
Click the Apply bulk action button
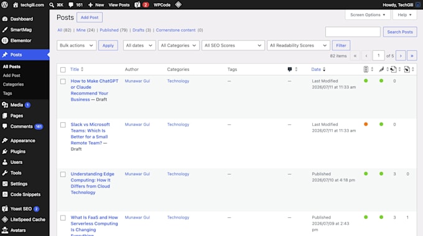coord(108,45)
